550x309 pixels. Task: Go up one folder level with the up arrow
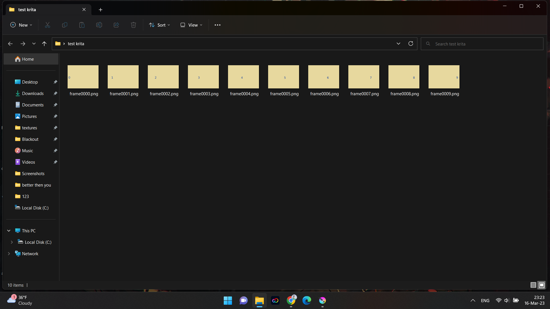pos(44,43)
